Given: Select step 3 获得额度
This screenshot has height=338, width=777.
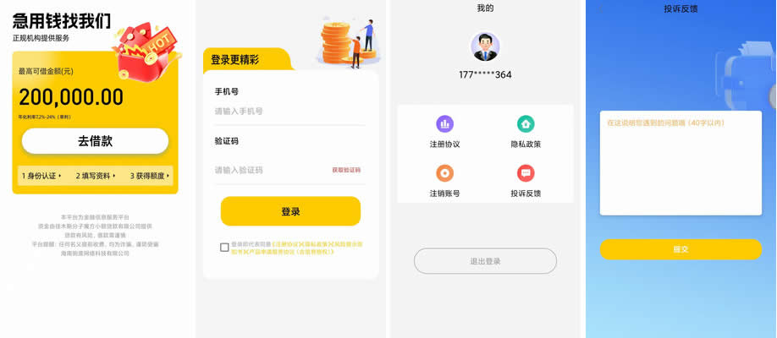Looking at the screenshot, I should 150,176.
